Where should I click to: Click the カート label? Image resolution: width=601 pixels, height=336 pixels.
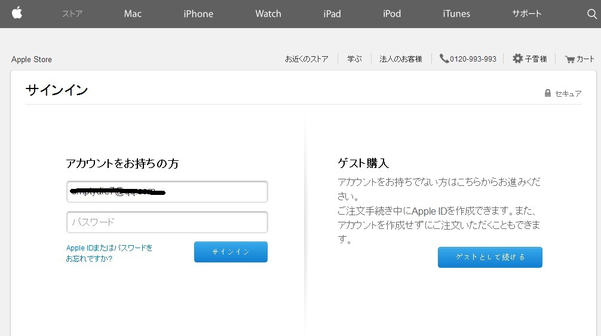pos(585,59)
